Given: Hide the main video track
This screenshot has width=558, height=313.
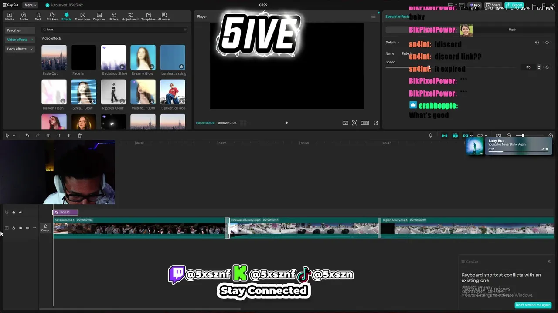Looking at the screenshot, I should [20, 228].
